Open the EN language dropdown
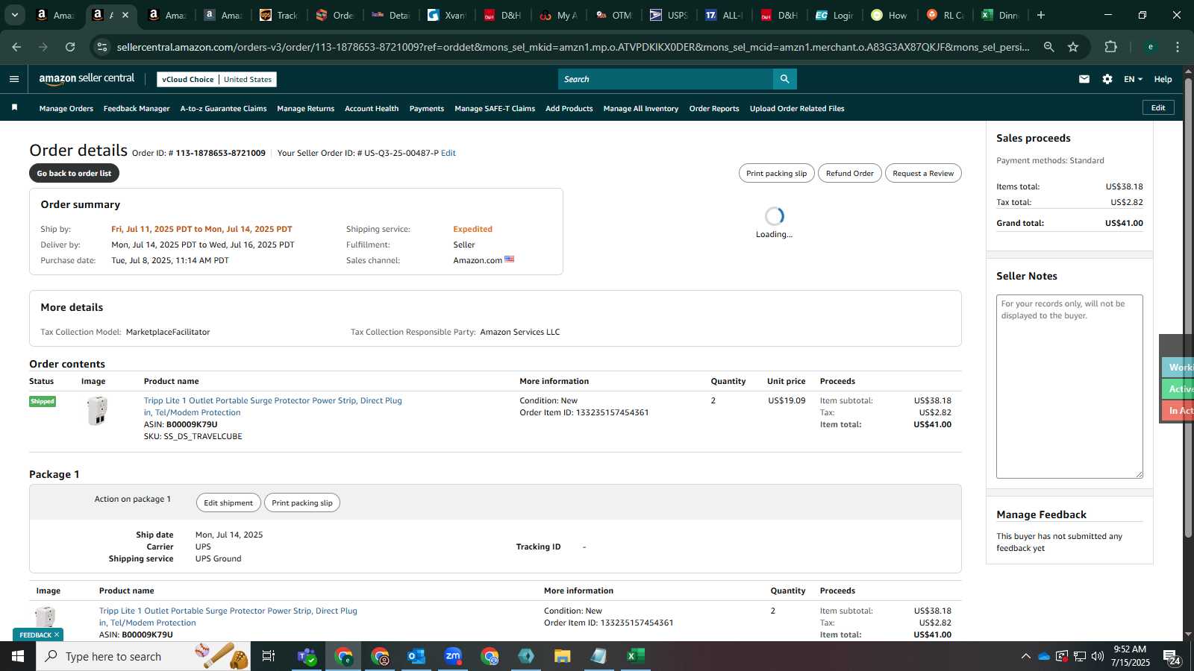This screenshot has height=671, width=1194. 1133,79
